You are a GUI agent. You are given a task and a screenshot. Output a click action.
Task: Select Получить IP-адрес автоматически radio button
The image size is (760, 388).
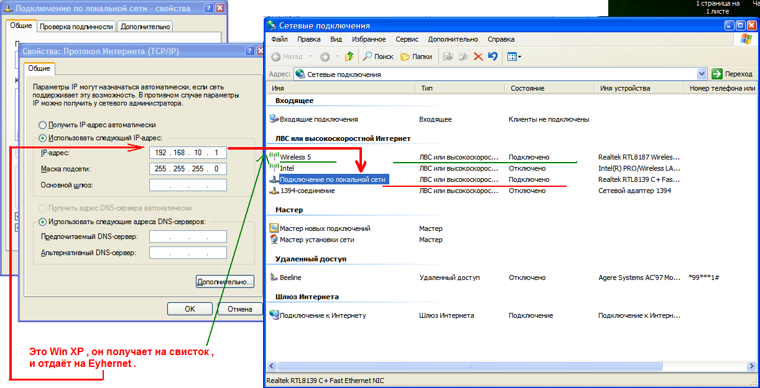[43, 125]
